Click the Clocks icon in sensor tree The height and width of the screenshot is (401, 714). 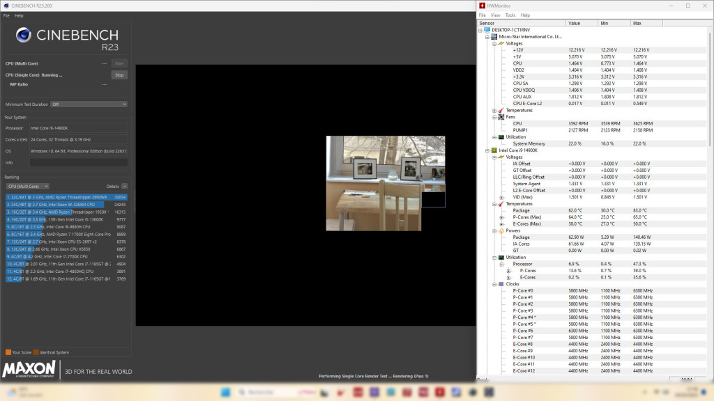tap(501, 284)
